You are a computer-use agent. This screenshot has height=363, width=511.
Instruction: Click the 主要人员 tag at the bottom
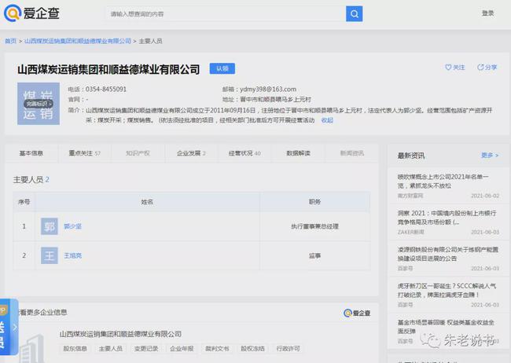tap(111, 348)
